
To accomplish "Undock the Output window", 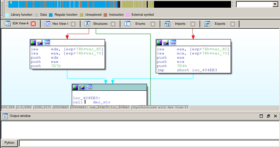I will (268, 116).
